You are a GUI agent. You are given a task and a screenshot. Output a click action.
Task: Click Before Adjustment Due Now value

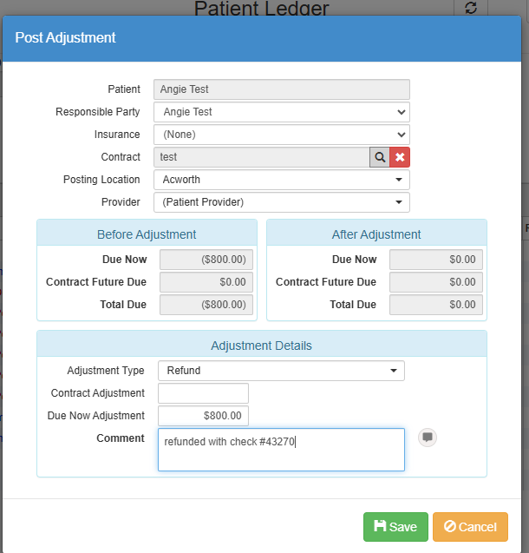click(x=206, y=260)
